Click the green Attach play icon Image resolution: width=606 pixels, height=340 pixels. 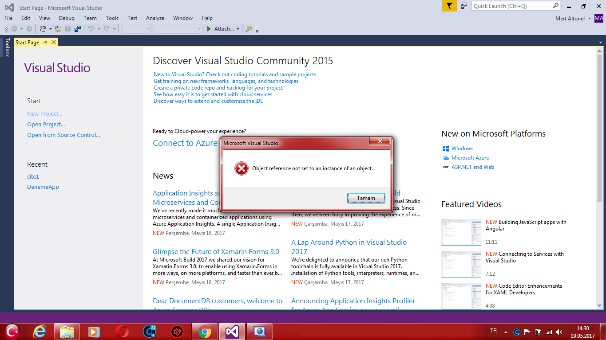209,29
